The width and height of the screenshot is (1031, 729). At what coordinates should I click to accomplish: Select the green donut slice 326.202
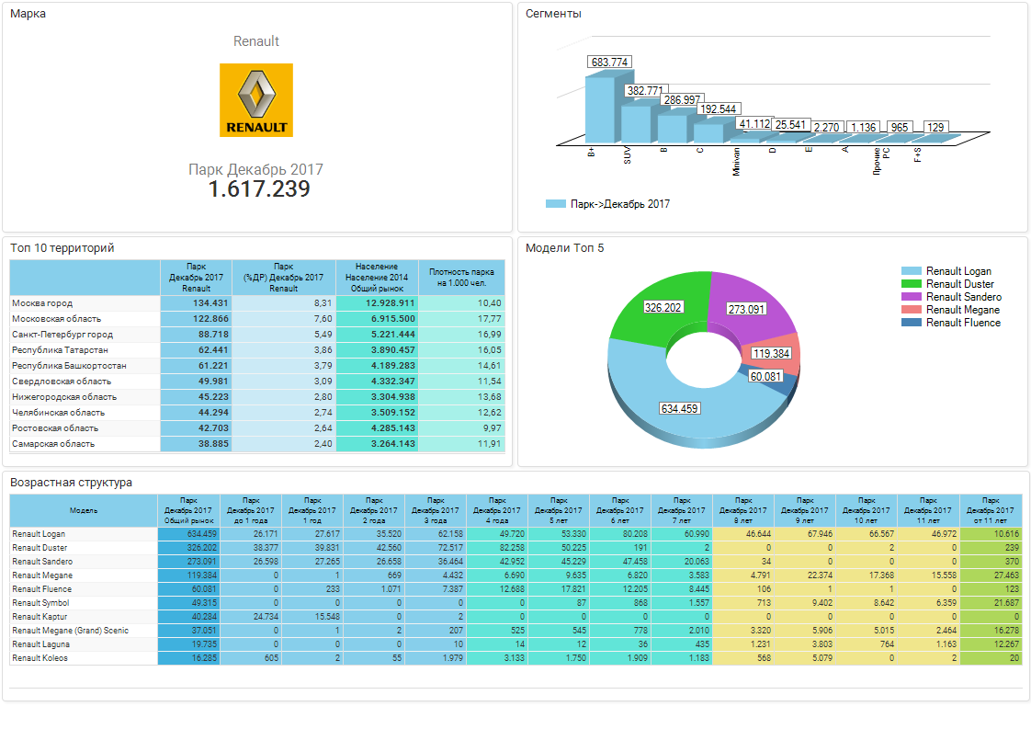tap(663, 307)
